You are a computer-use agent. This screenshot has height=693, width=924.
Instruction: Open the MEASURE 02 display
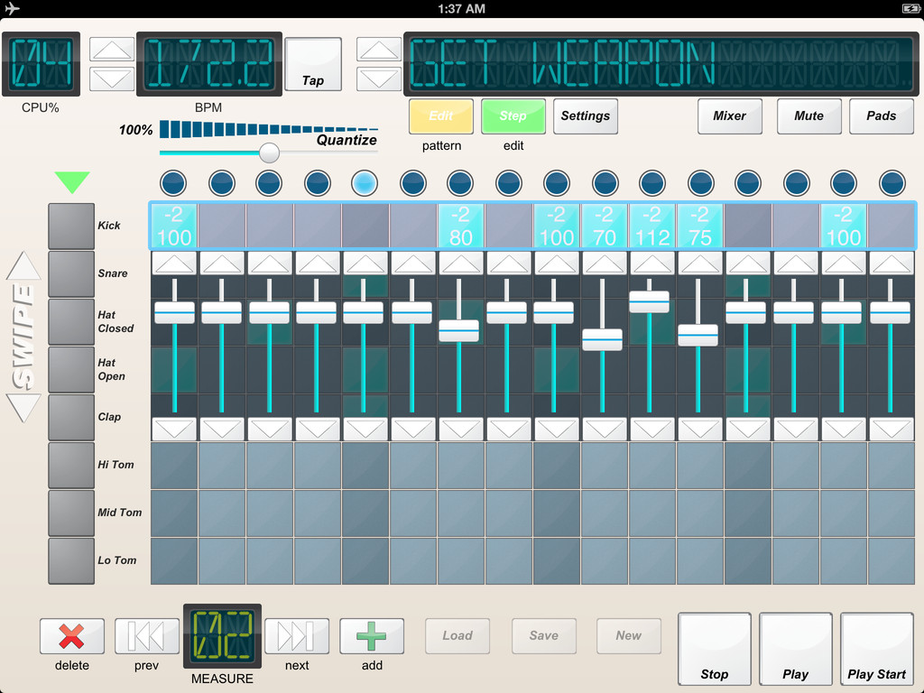tap(222, 636)
